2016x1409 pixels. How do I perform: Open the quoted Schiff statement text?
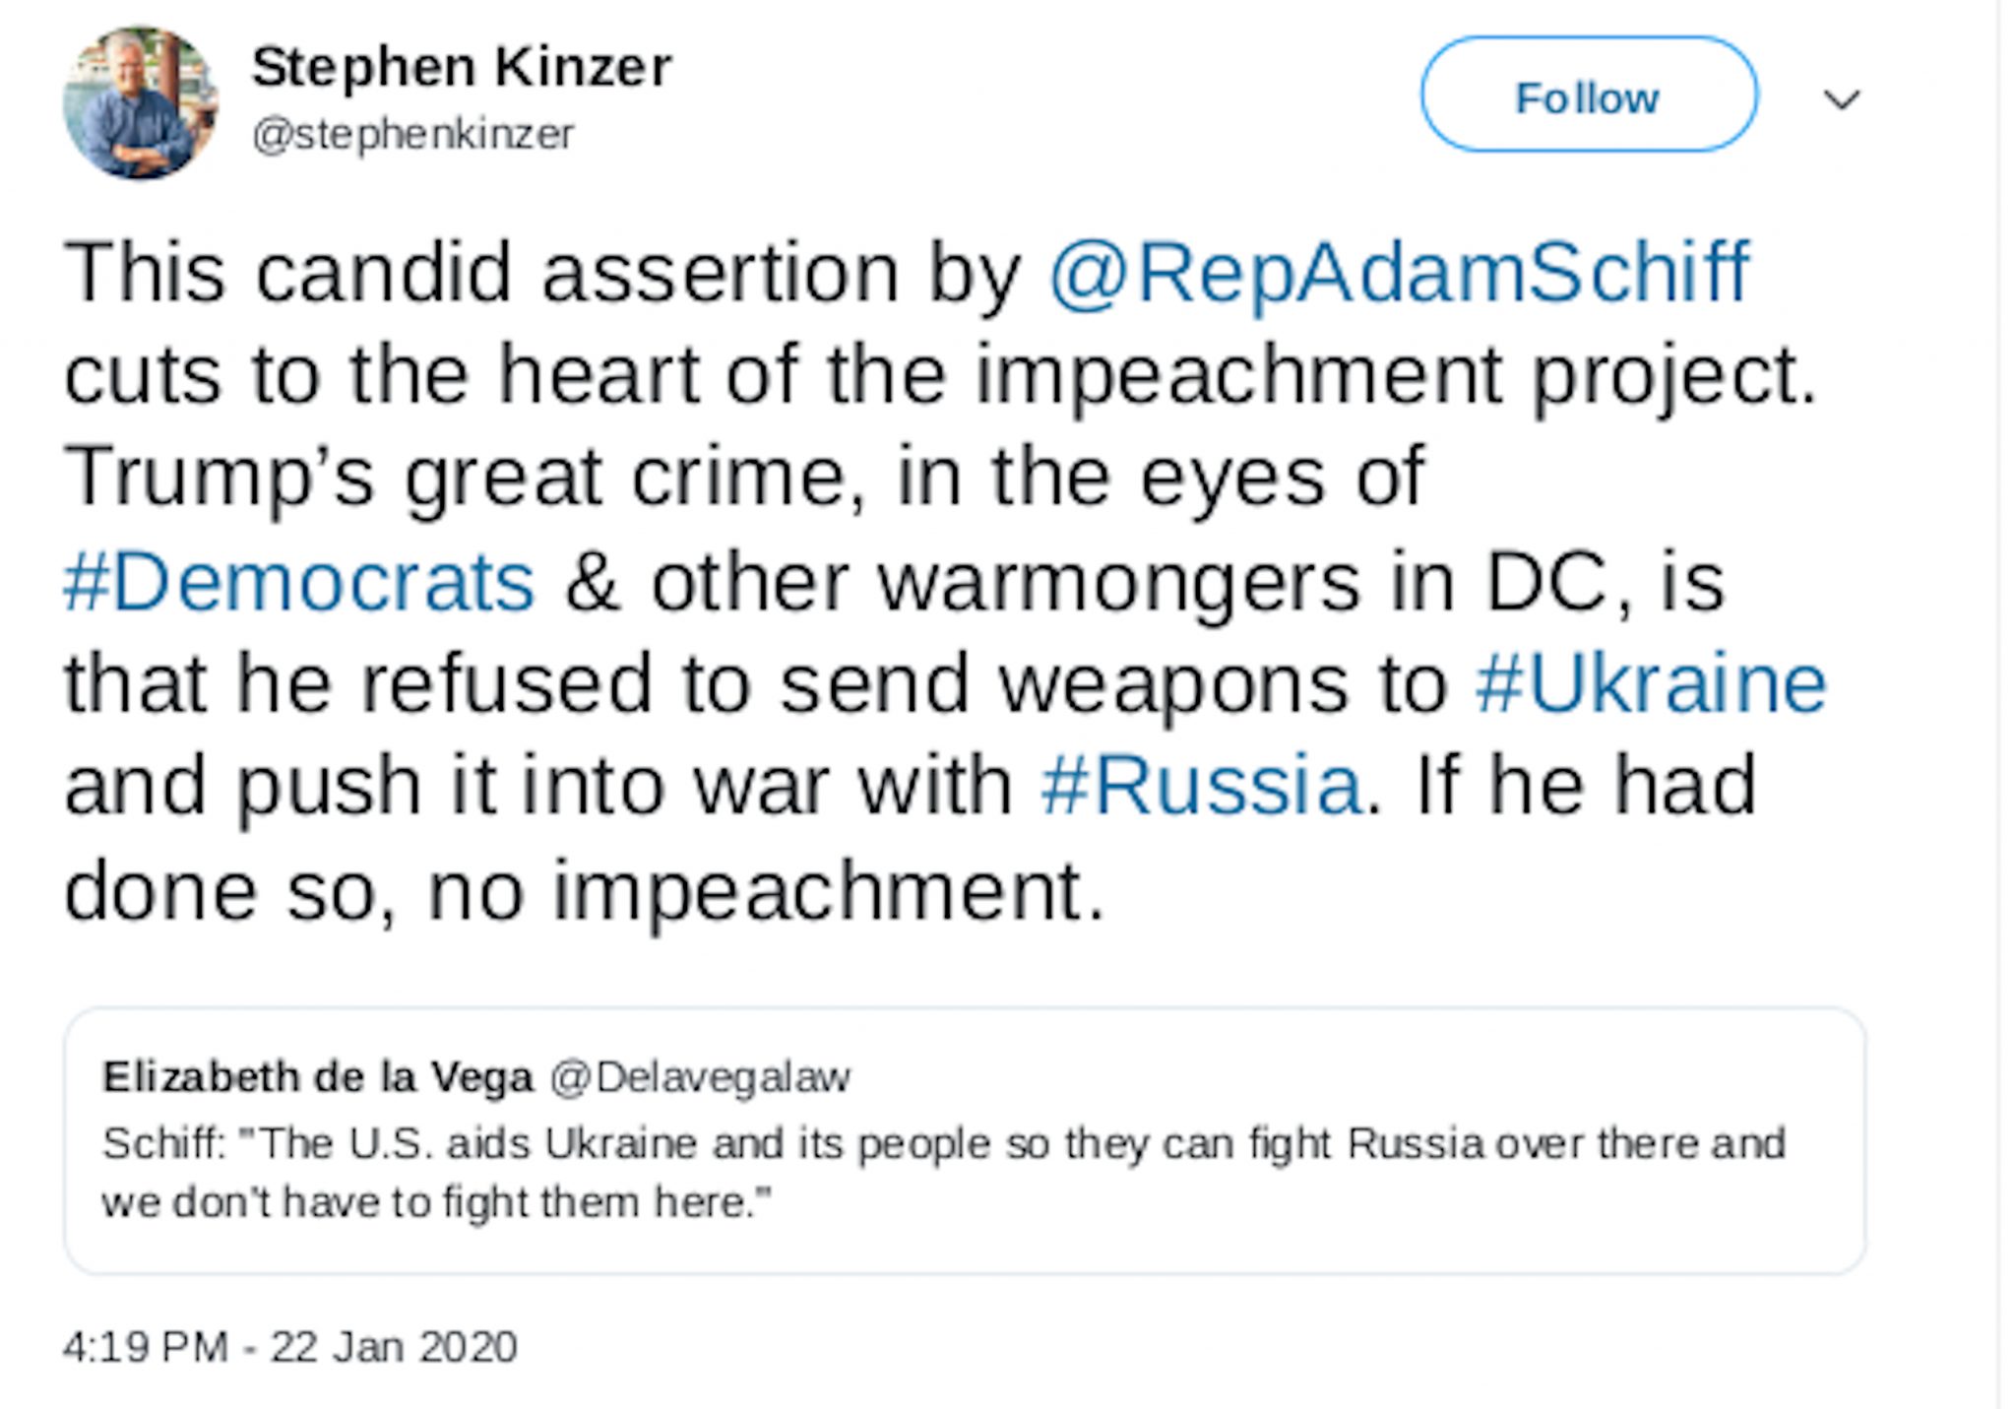943,1172
